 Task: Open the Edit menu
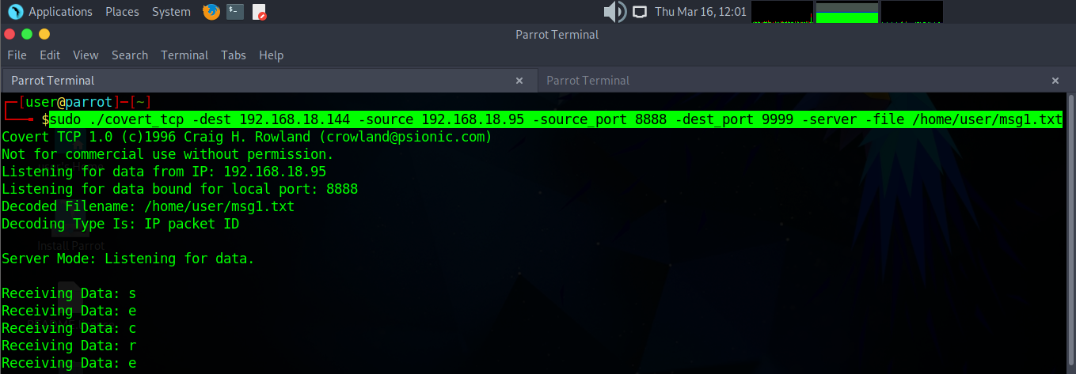pos(50,55)
